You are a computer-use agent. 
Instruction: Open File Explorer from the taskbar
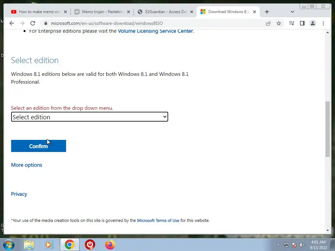(29, 245)
